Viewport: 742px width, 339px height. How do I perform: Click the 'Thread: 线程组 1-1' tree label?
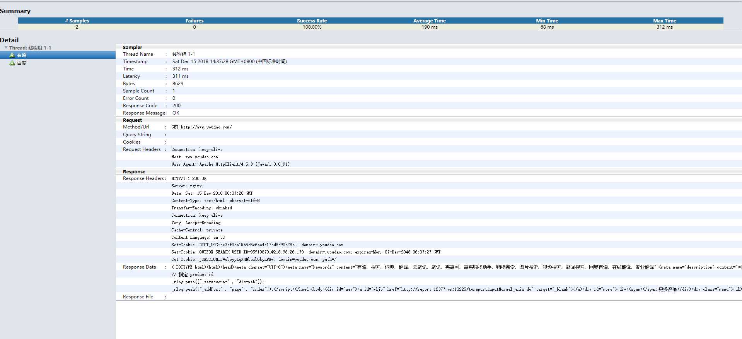click(30, 48)
